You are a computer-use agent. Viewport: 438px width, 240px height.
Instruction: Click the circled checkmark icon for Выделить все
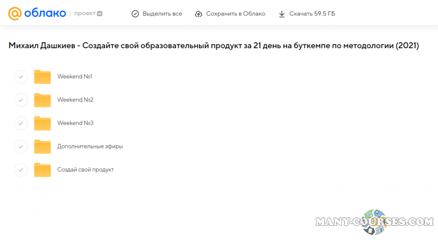click(135, 14)
